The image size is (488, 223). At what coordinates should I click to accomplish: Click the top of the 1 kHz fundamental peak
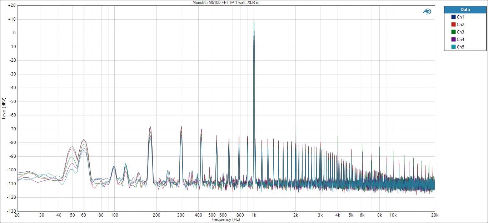(254, 21)
